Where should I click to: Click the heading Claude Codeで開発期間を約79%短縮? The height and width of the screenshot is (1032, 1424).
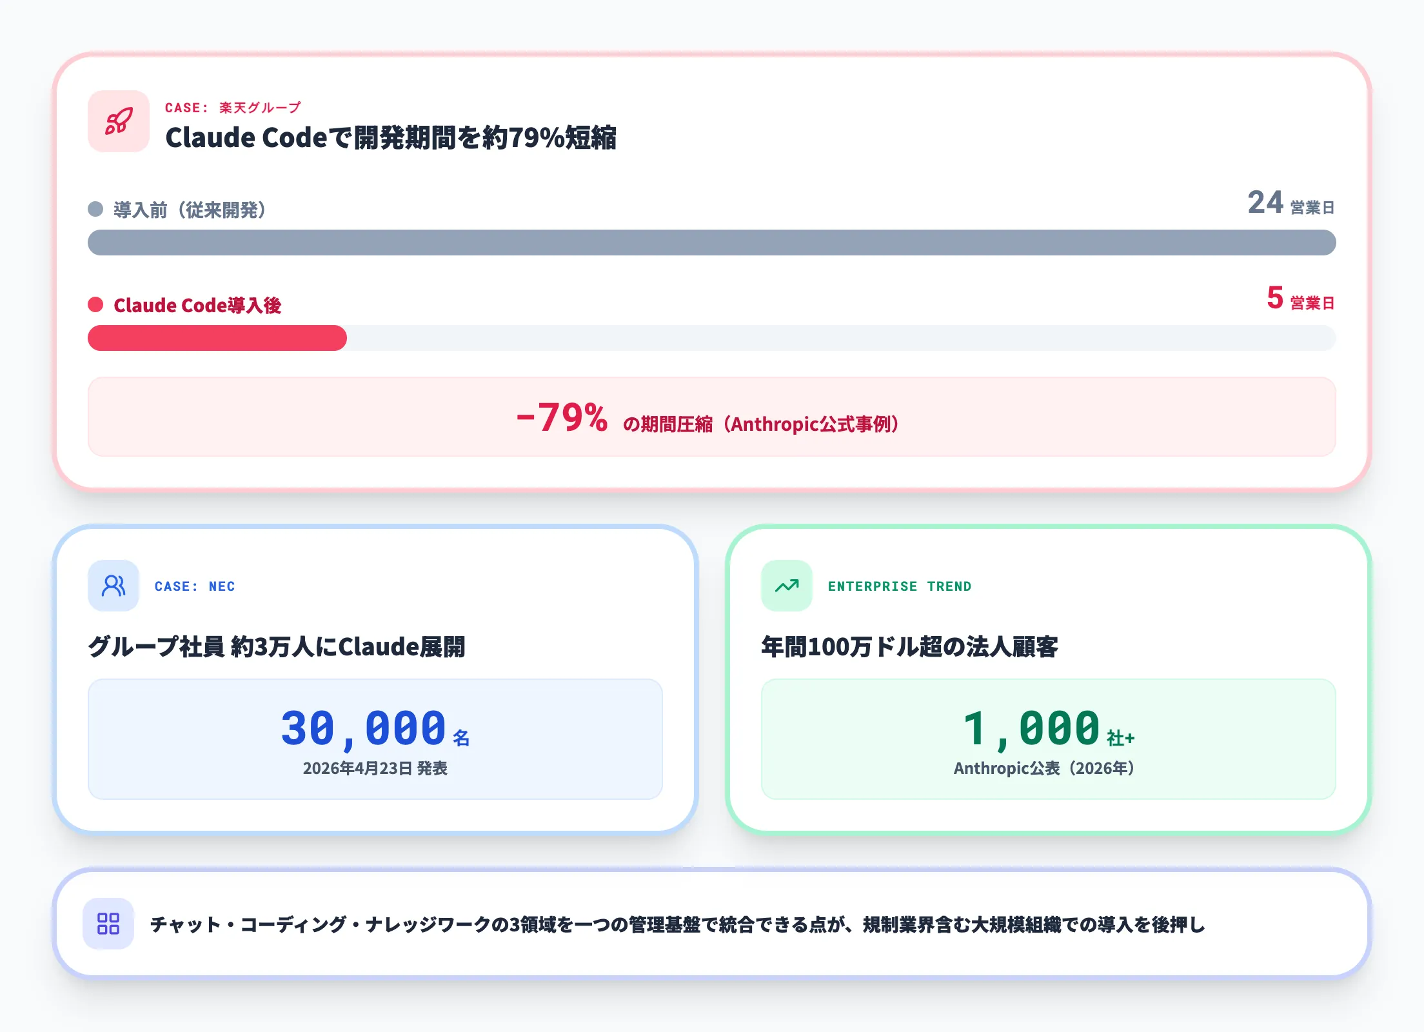[x=391, y=137]
